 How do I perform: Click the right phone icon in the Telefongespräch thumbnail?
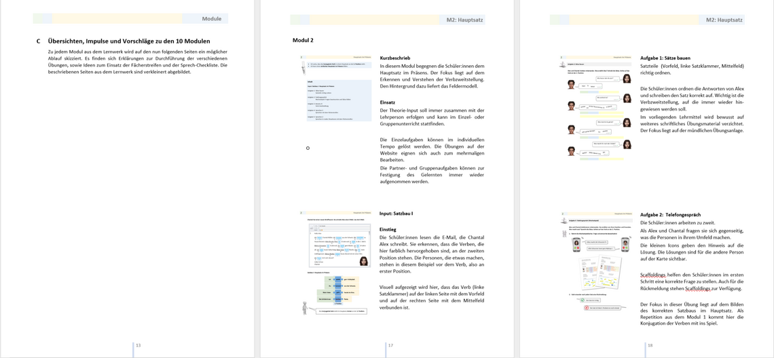(x=625, y=244)
